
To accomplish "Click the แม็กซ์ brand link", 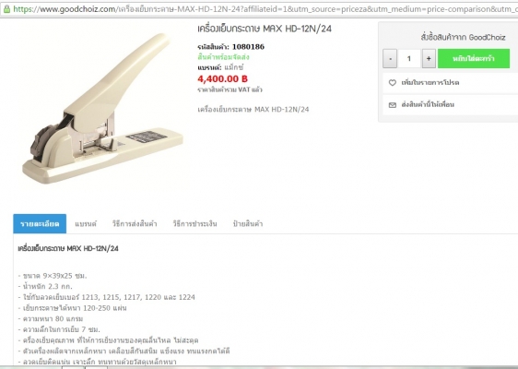I will (x=234, y=67).
